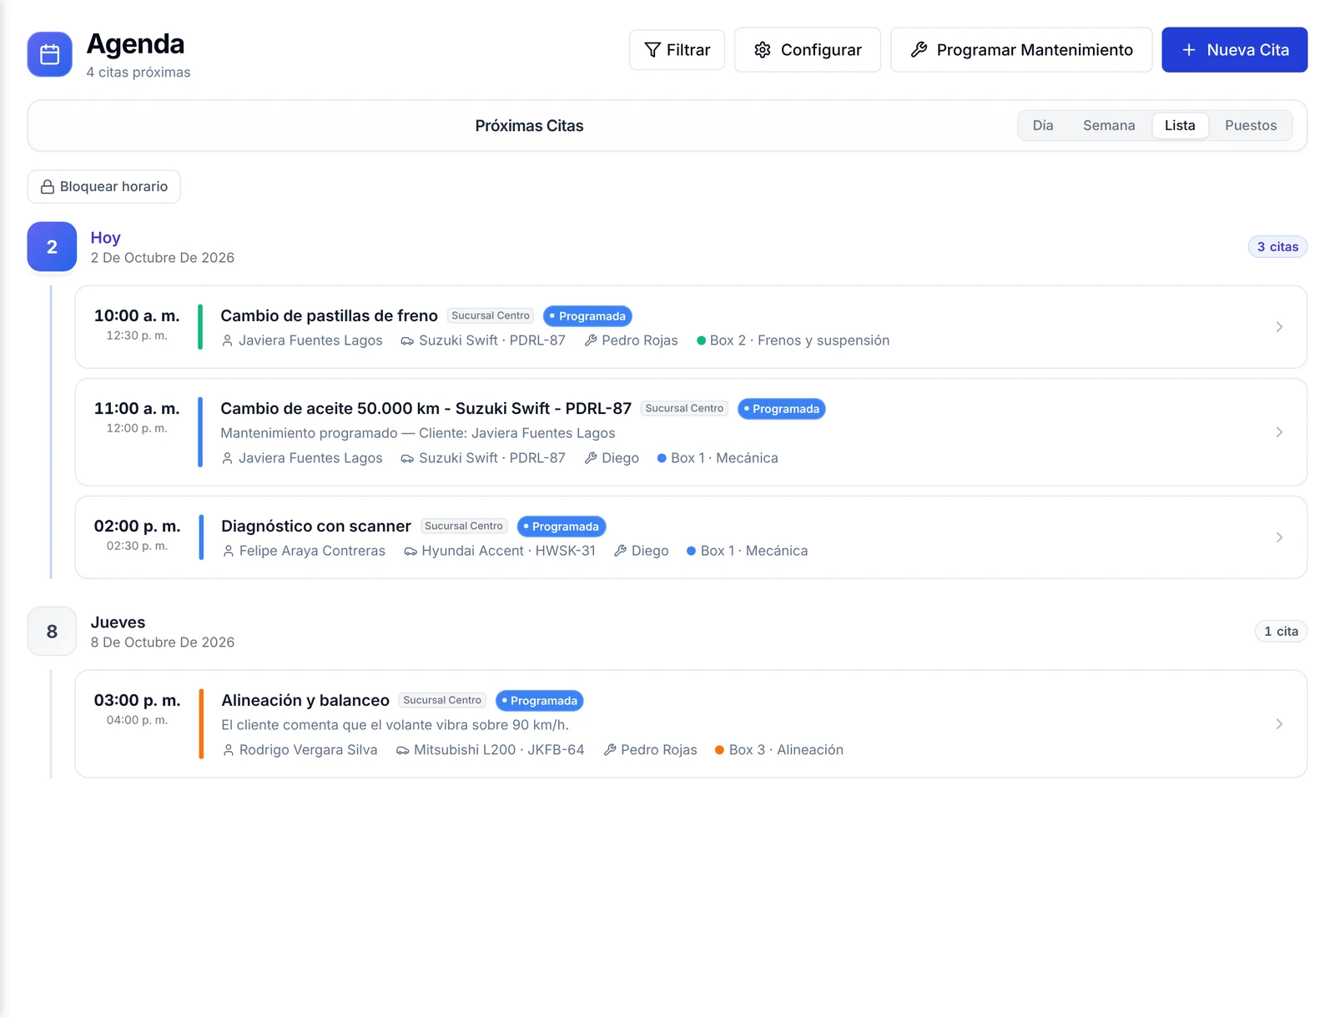The image size is (1335, 1018).
Task: Click wrench icon beside Pedro Rojas in brake appointment
Action: (x=591, y=340)
